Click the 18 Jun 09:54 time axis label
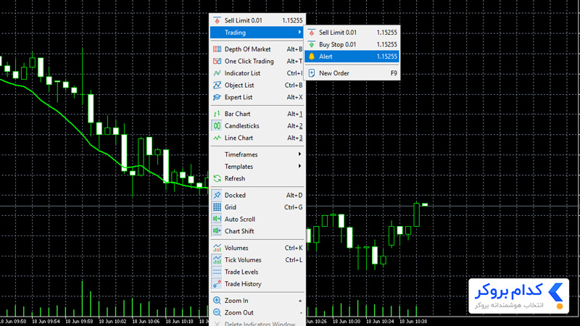This screenshot has width=580, height=326. pyautogui.click(x=46, y=322)
